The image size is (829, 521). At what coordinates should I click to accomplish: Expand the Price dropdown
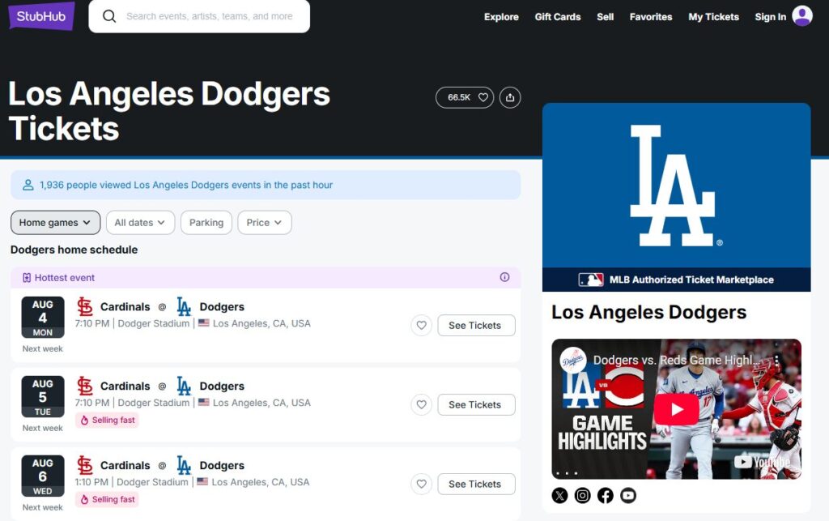[x=265, y=223]
